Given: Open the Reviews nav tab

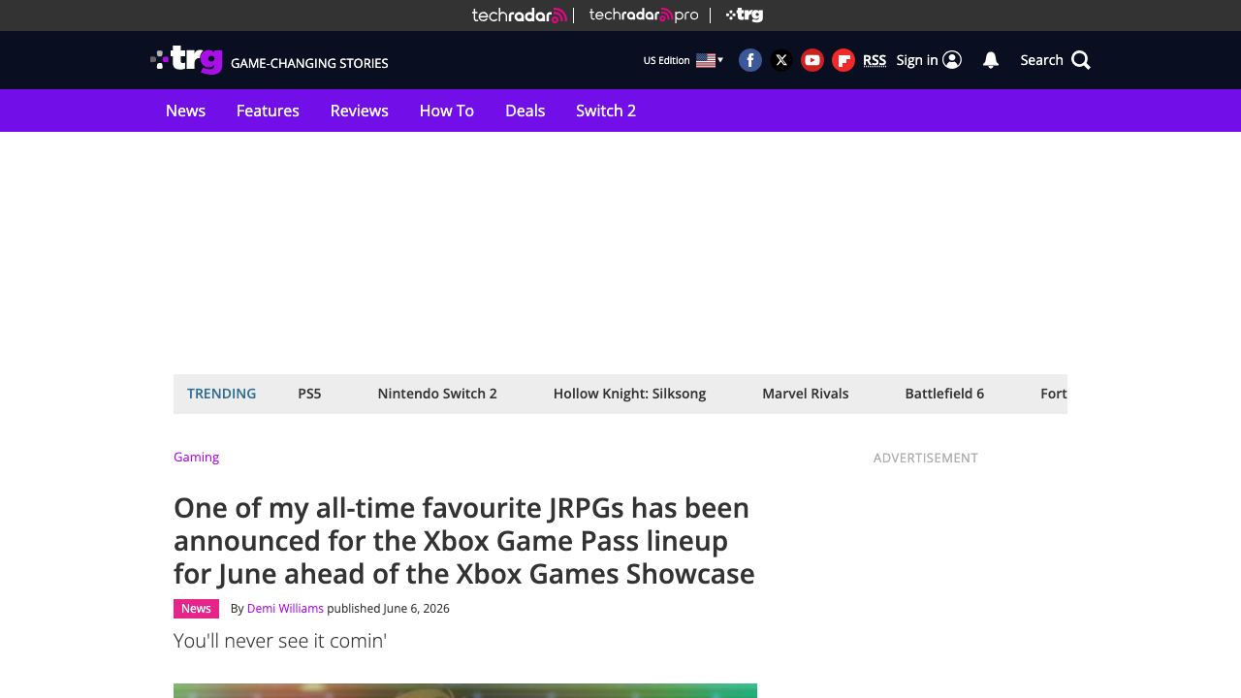Looking at the screenshot, I should point(359,111).
